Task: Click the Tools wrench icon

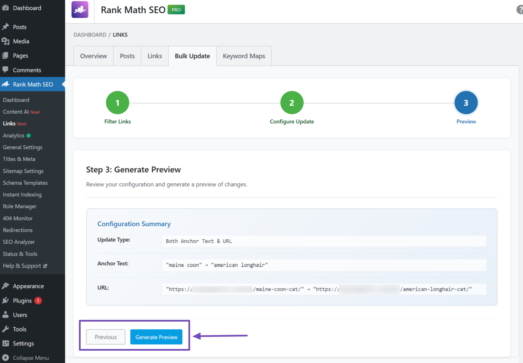Action: pyautogui.click(x=6, y=329)
